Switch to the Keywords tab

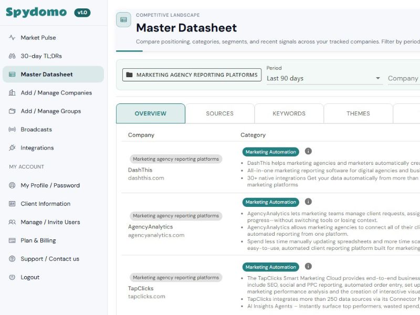click(289, 113)
